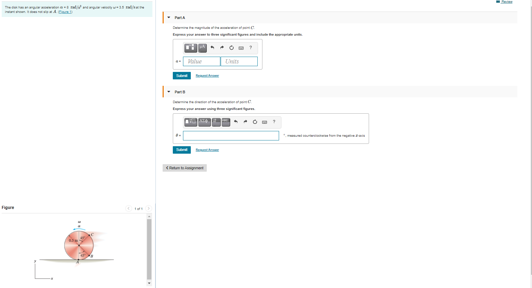532x288 pixels.
Task: Redo entry in Part B toolbar
Action: (245, 122)
